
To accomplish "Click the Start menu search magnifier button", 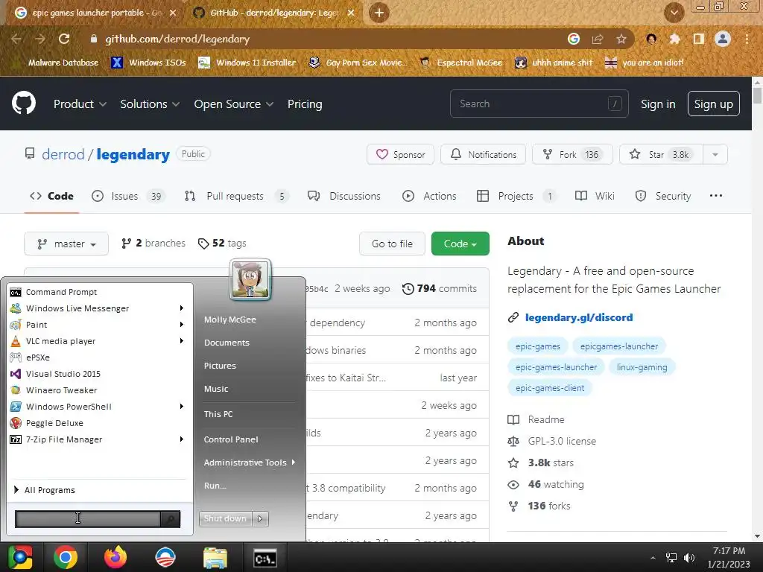I will pos(171,519).
